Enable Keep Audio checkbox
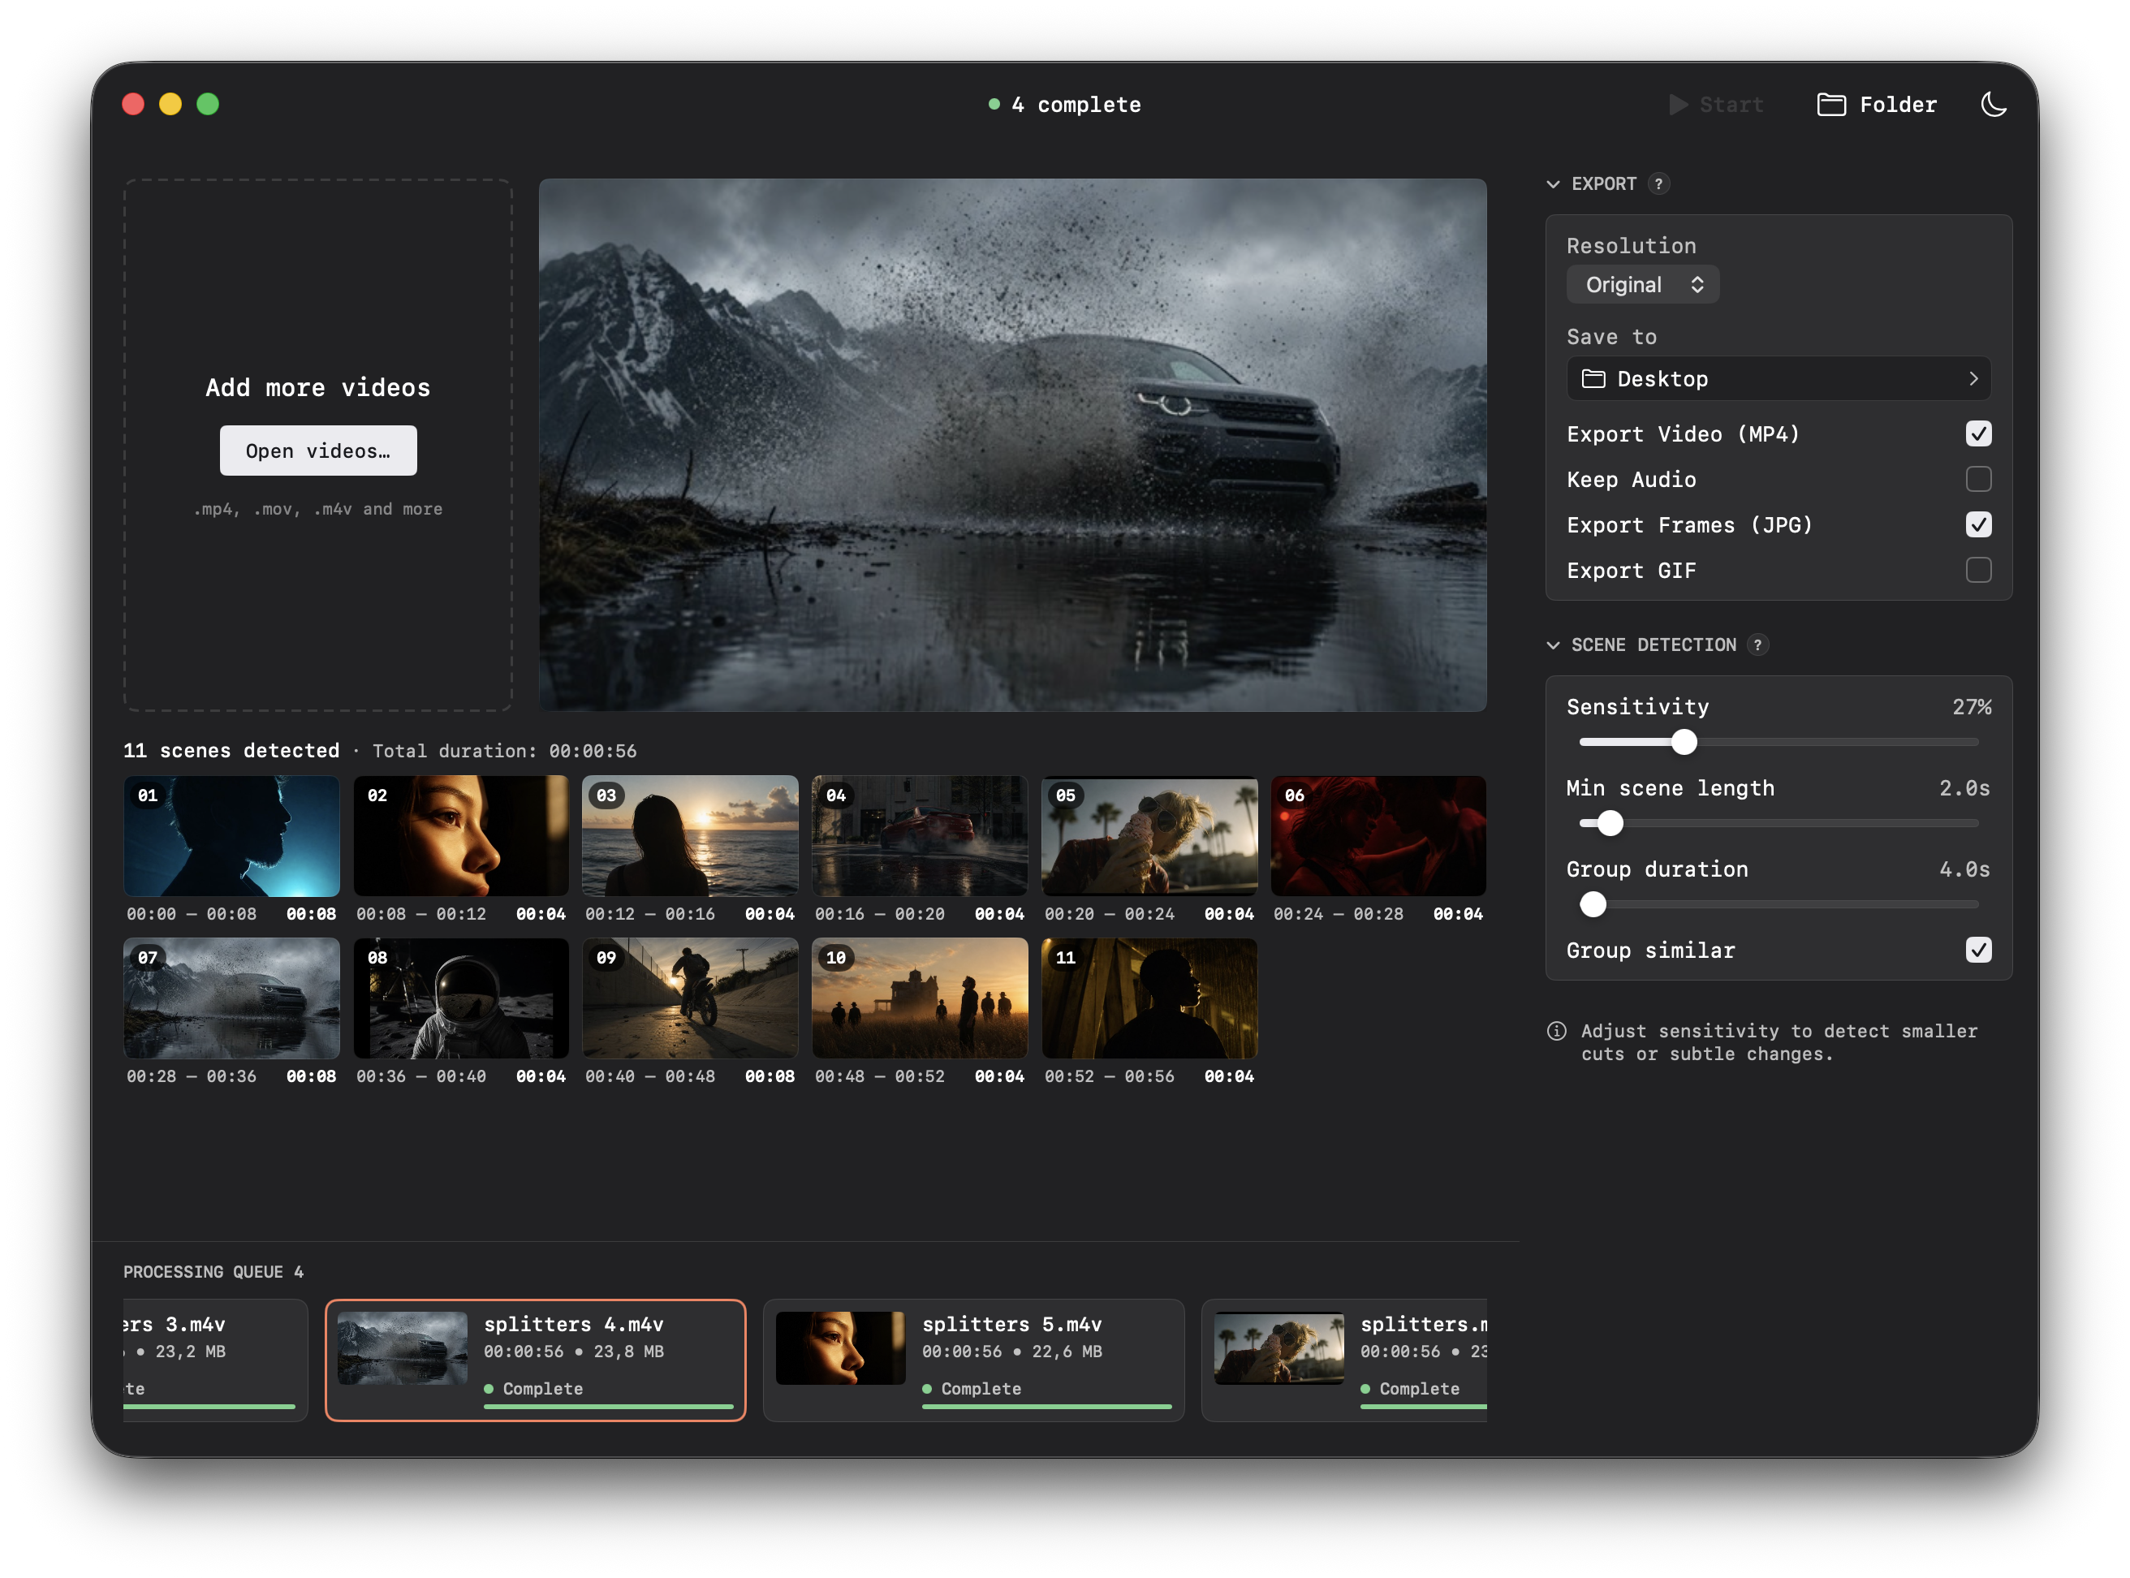 [x=1978, y=479]
